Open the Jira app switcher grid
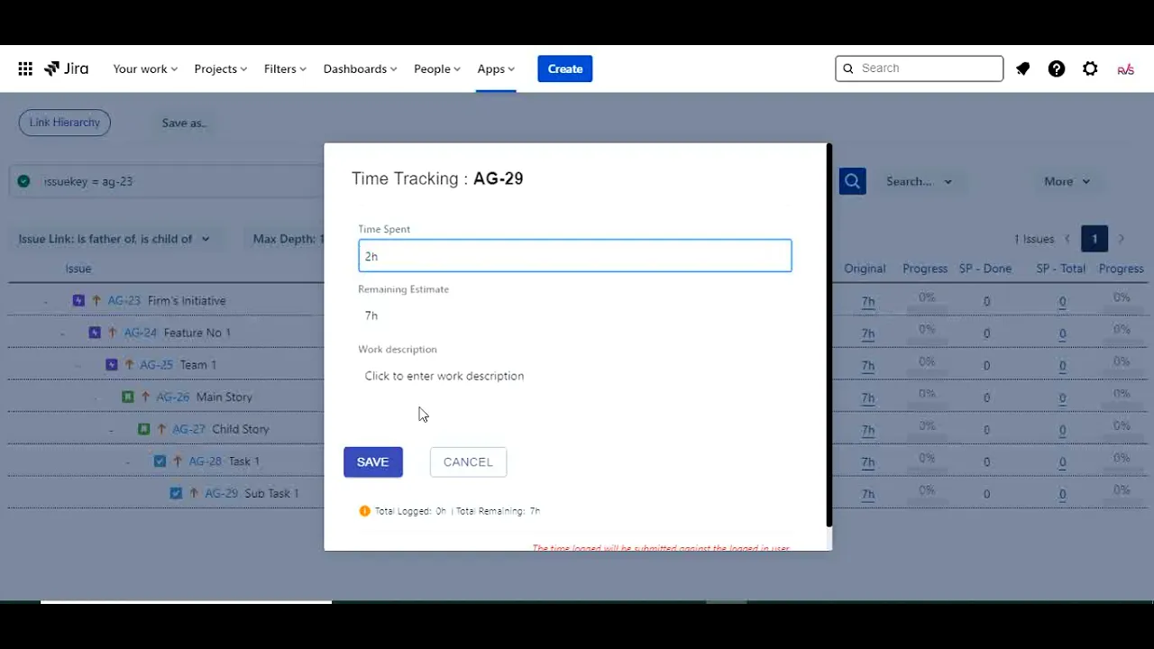The height and width of the screenshot is (649, 1154). pyautogui.click(x=25, y=69)
